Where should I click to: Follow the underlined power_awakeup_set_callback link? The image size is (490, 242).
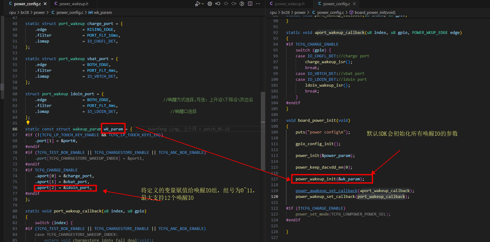[326, 191]
